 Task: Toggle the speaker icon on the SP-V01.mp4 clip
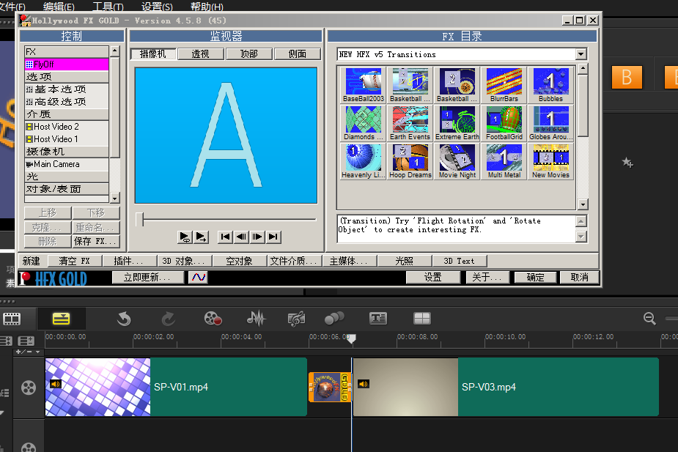56,384
